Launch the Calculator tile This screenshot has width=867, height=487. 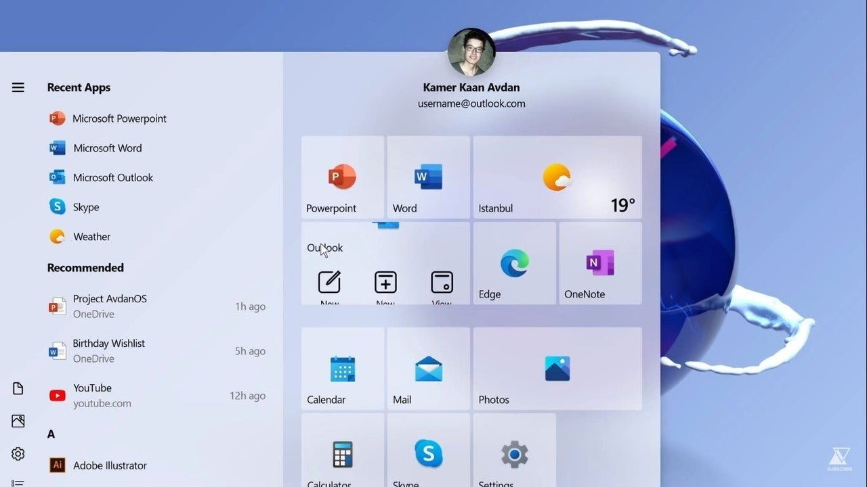point(343,450)
